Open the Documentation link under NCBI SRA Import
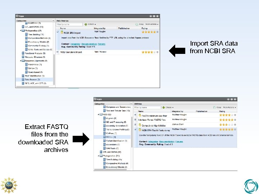 click(89, 44)
